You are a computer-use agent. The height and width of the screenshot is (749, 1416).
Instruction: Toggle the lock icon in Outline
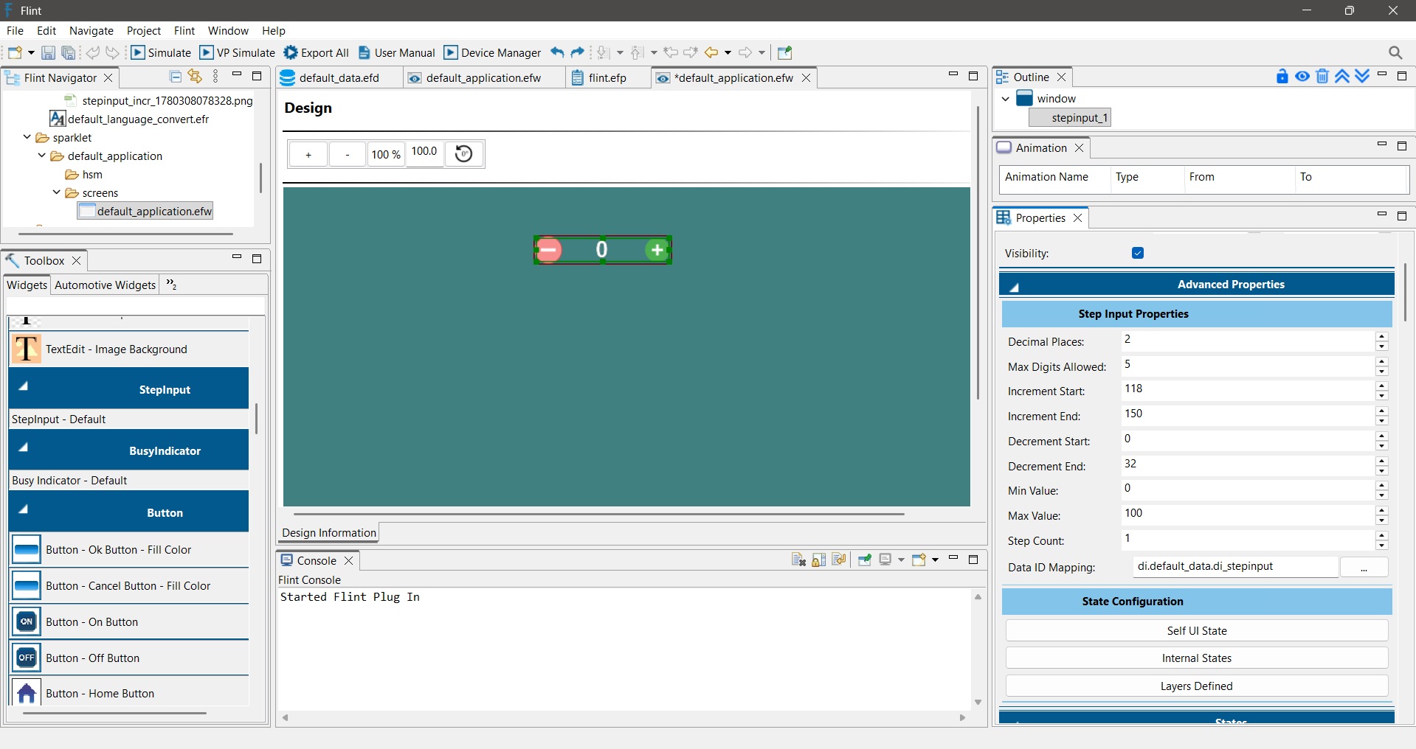[1282, 77]
